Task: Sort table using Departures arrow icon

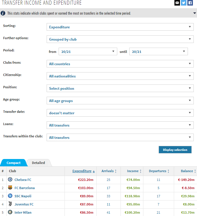Action: [168, 171]
